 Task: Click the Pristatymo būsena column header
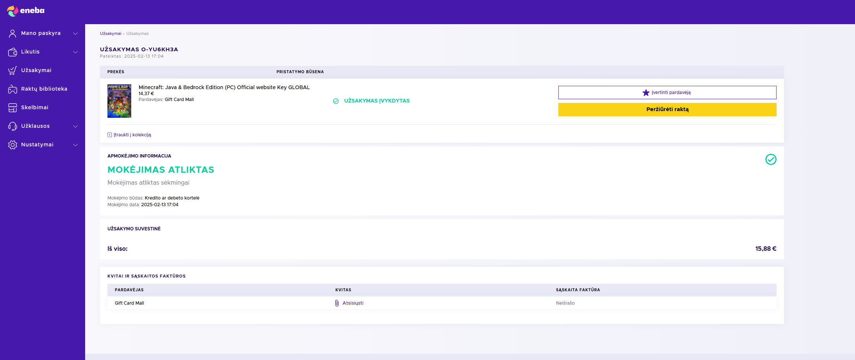coord(300,72)
